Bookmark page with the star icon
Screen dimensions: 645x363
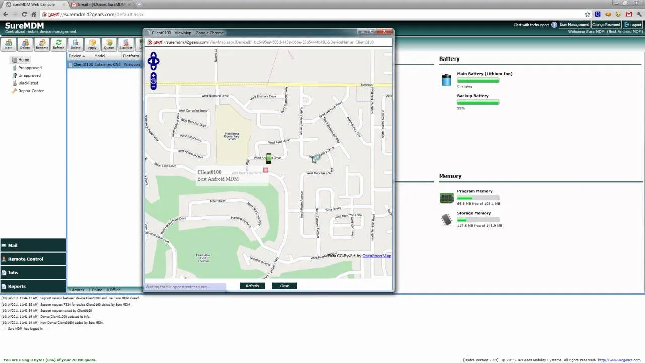point(588,14)
